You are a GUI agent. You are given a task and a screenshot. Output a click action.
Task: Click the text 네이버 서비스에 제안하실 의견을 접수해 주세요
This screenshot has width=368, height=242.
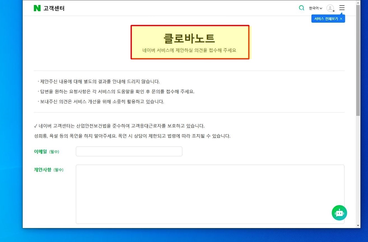189,51
